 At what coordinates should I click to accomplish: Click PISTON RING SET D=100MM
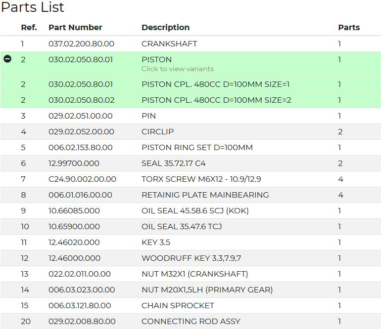197,147
